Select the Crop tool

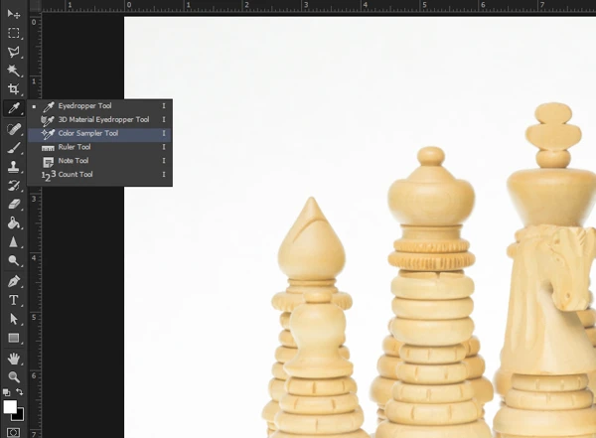(14, 89)
